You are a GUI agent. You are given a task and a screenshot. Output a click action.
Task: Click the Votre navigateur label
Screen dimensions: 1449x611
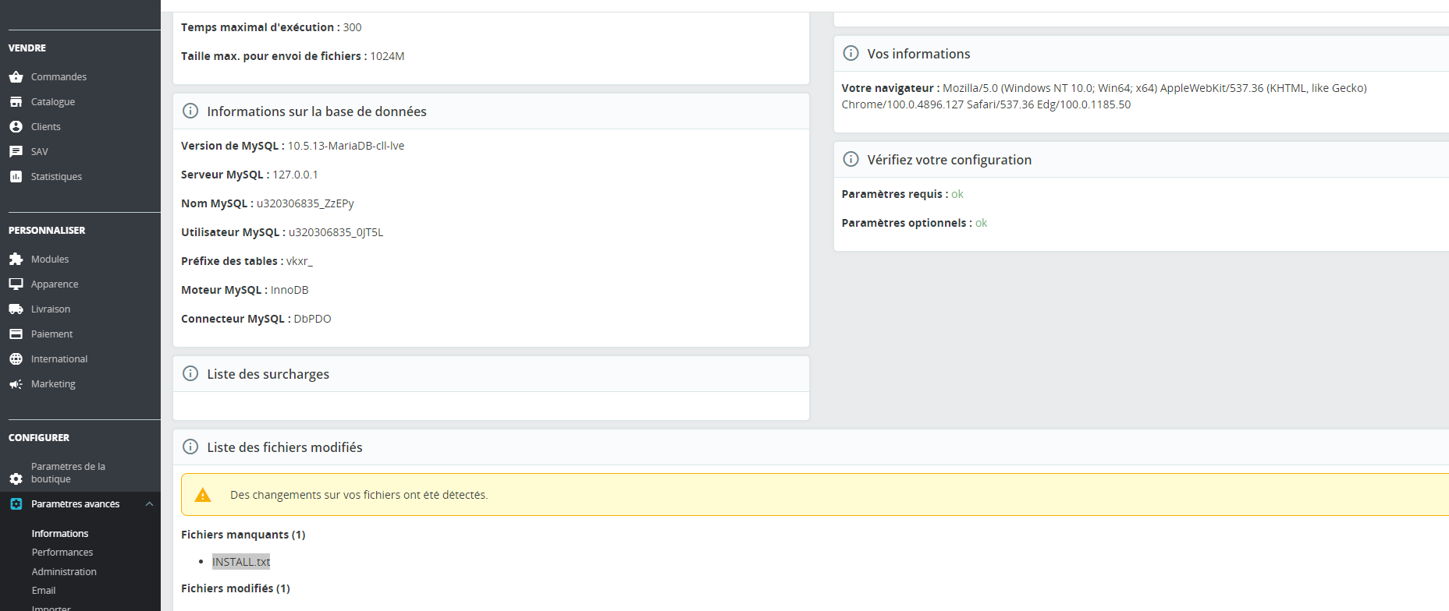[x=890, y=88]
